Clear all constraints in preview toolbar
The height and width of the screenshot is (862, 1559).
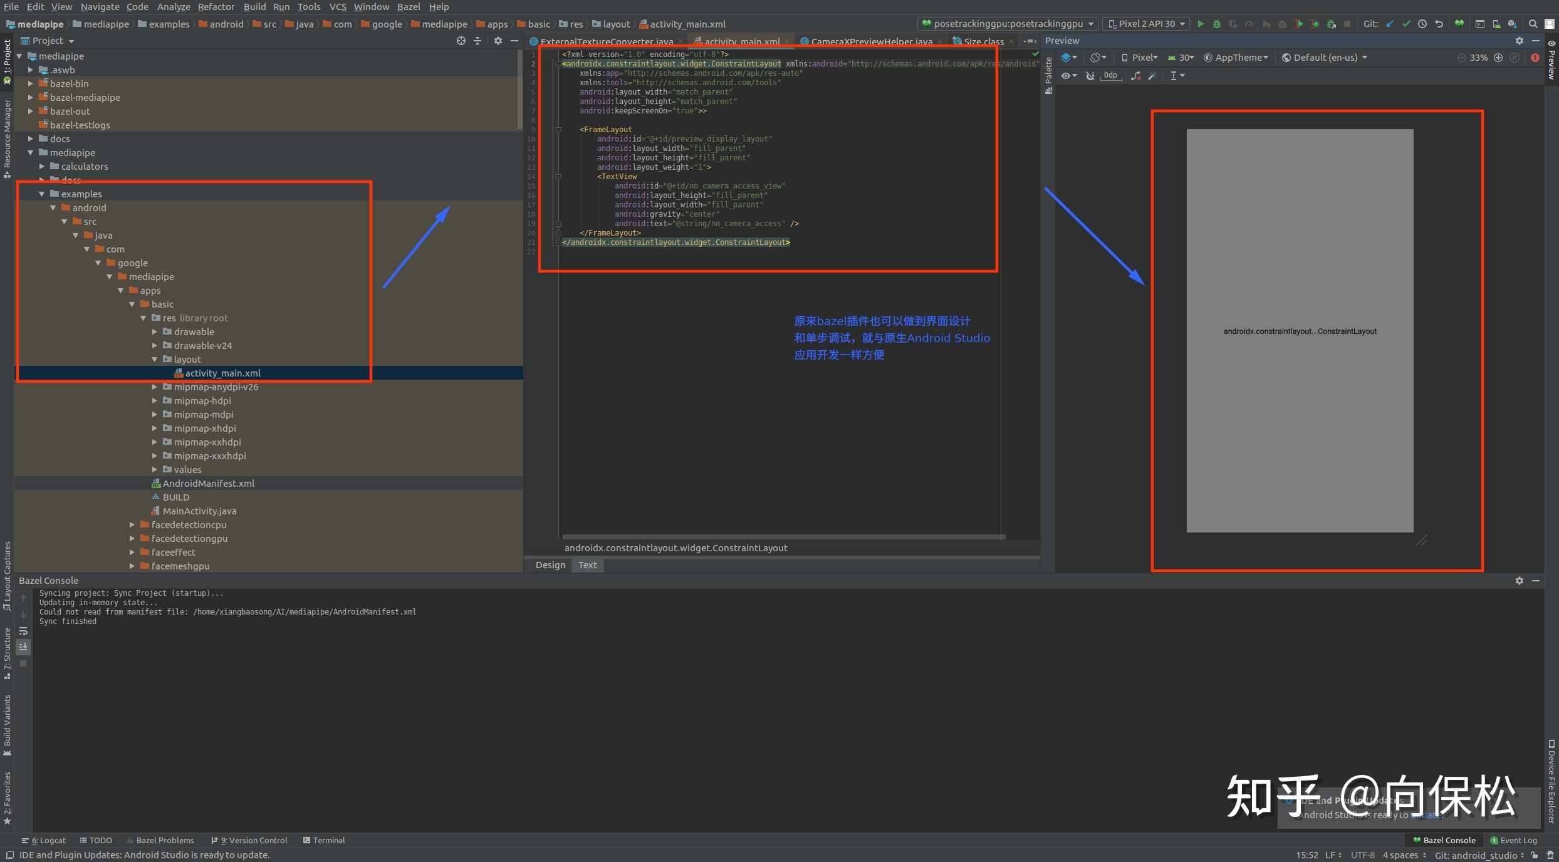[1136, 76]
